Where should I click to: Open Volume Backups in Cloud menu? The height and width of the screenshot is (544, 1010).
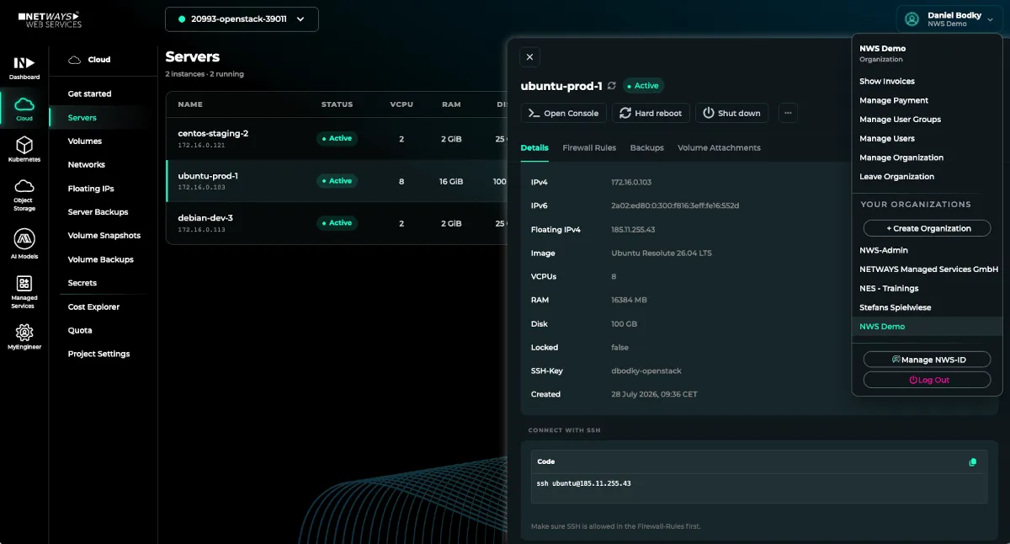pos(101,259)
